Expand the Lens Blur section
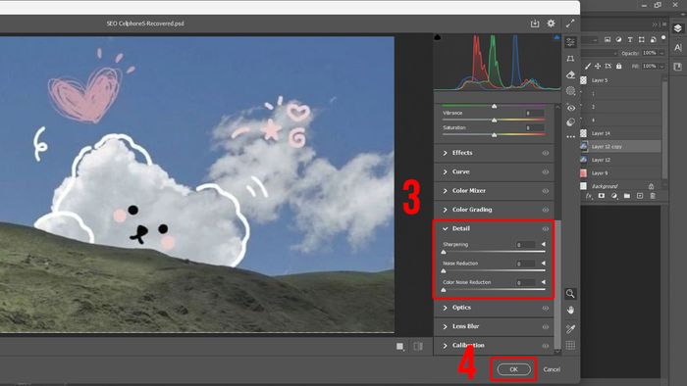 [x=446, y=326]
